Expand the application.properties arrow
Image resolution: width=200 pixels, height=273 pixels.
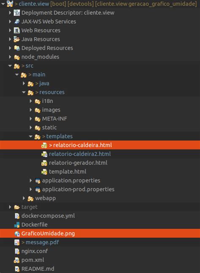pos(31,180)
